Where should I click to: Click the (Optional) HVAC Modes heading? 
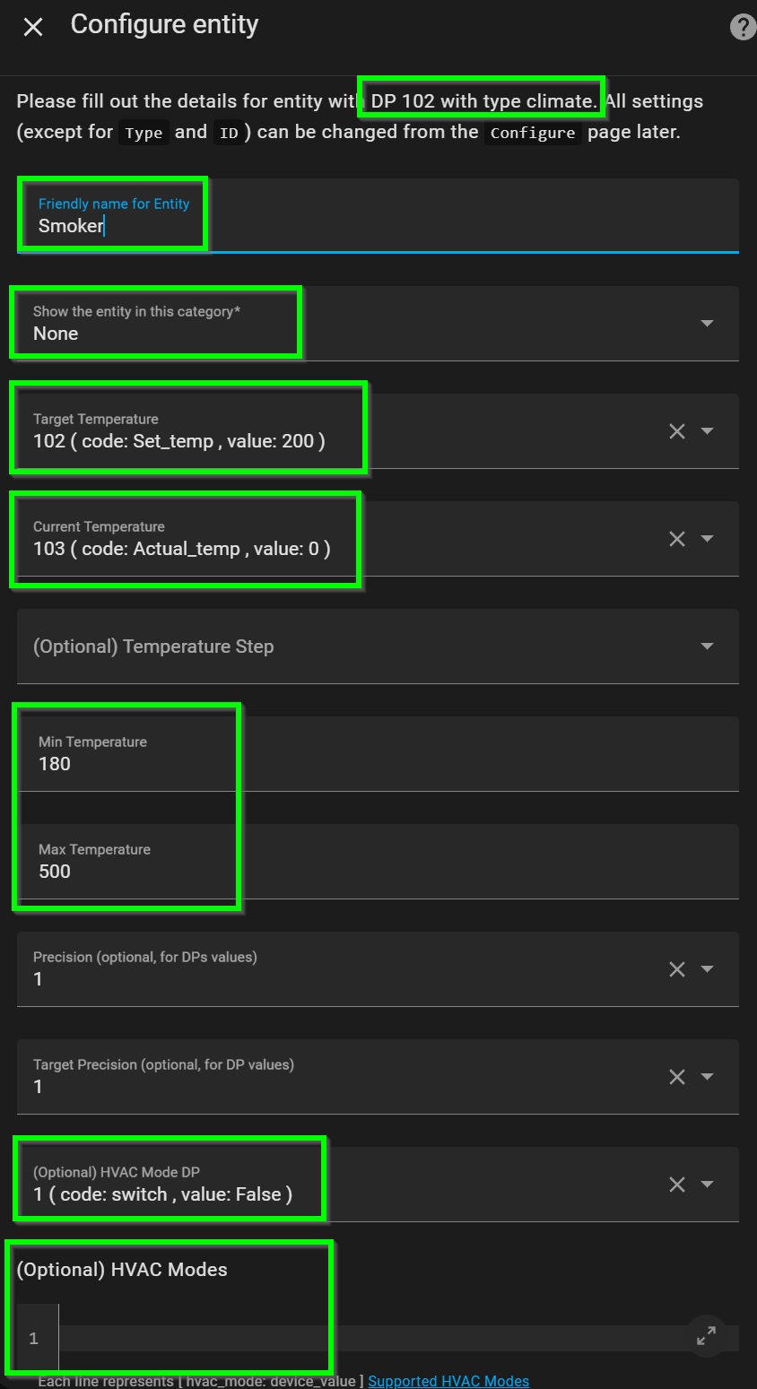point(122,1270)
